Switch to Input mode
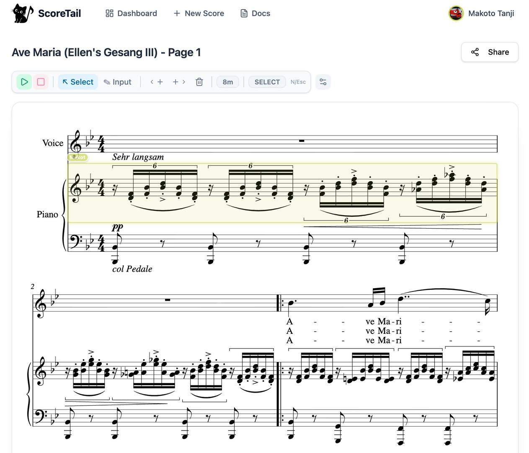 click(118, 82)
